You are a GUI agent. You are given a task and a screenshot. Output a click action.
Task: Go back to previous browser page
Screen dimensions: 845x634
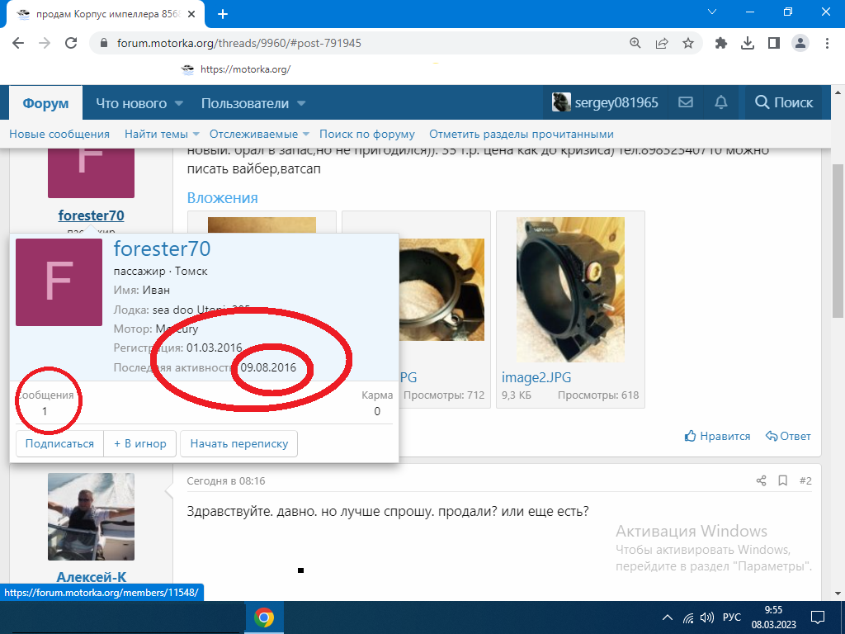[18, 43]
